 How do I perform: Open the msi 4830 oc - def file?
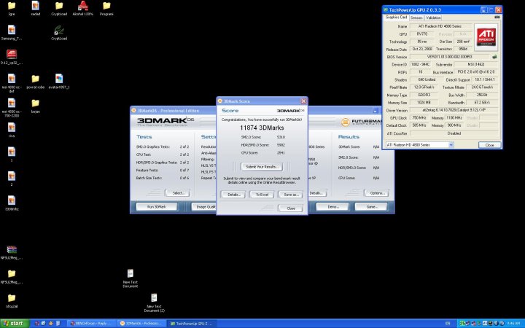point(12,79)
